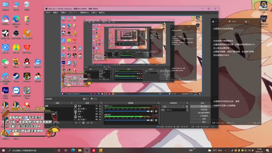
Task: Select the Adobe Audition desktop shortcut
Action: point(6,93)
